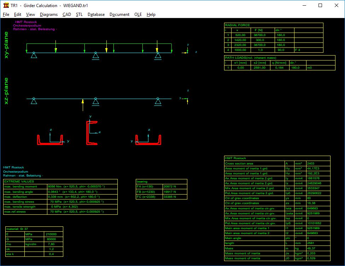Maximize the TR1 window
This screenshot has height=266, width=345.
[x=320, y=5]
